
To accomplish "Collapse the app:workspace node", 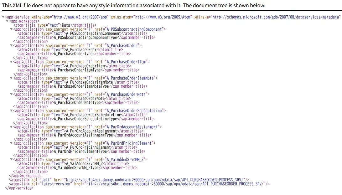I will tap(7, 21).
